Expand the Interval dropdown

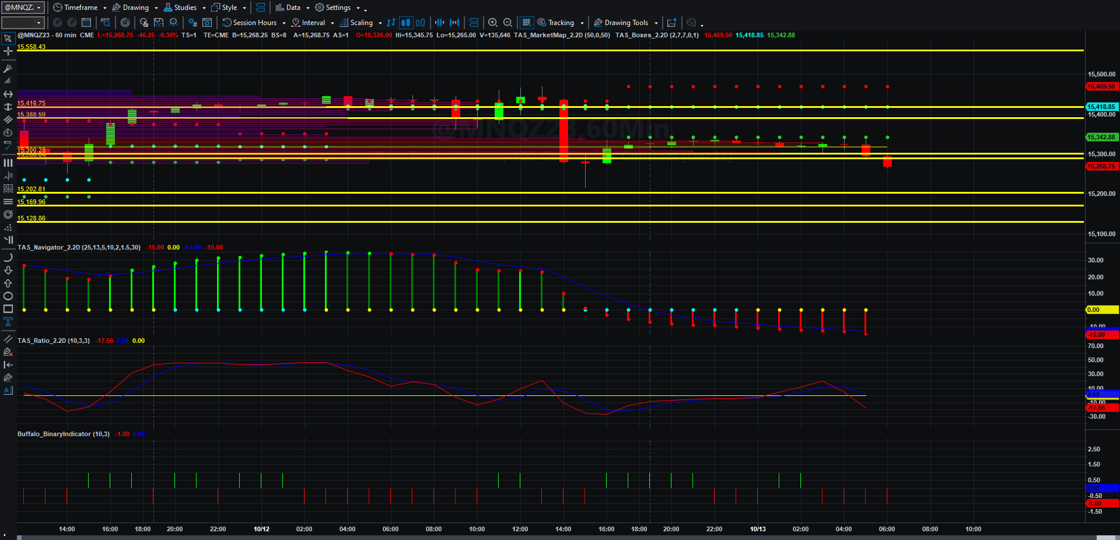coord(313,23)
